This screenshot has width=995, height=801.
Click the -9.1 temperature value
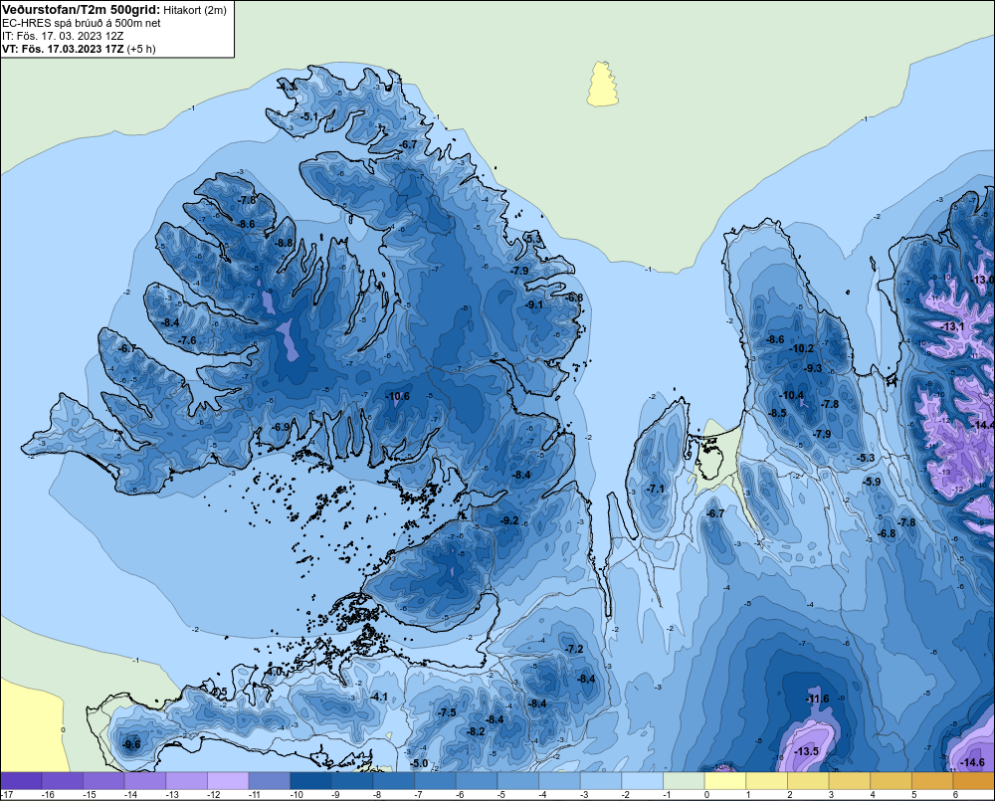click(534, 304)
